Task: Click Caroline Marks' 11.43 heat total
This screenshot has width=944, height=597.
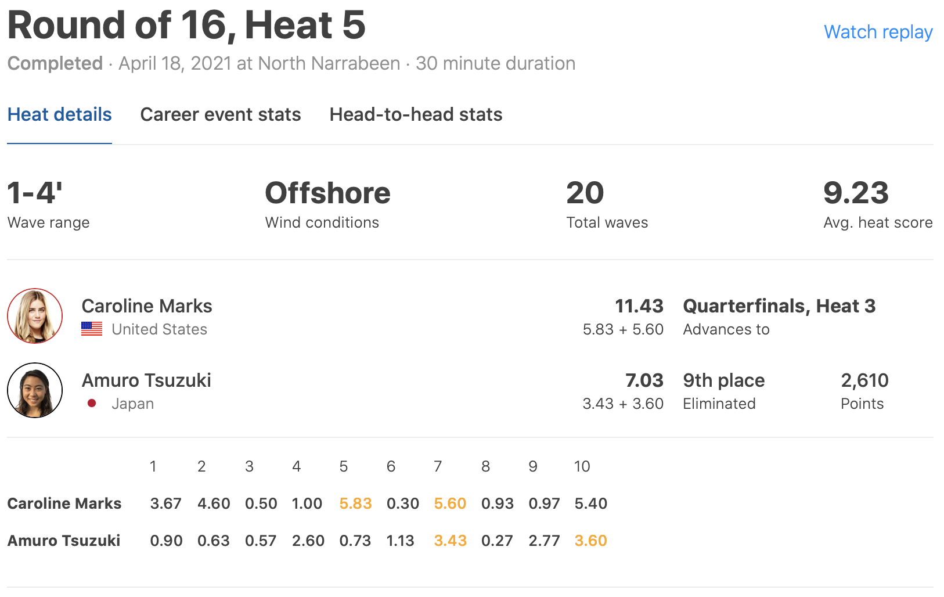Action: point(639,306)
